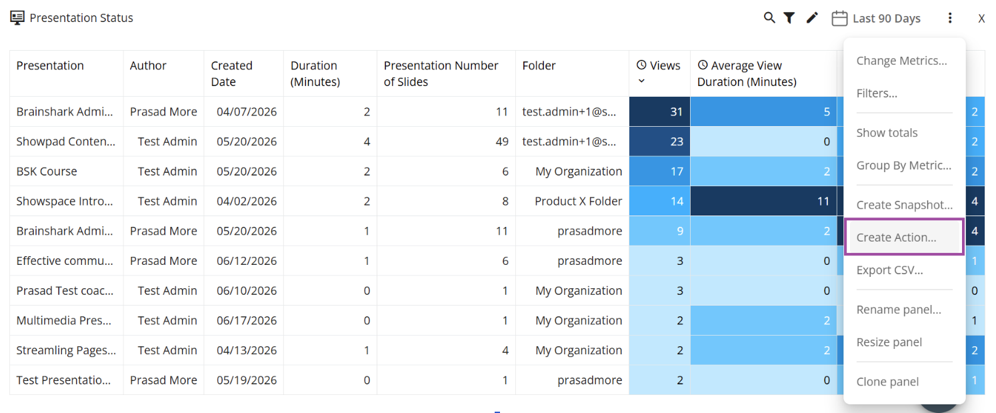This screenshot has height=413, width=996.
Task: Click clock icon beside Average View Duration
Action: [703, 65]
